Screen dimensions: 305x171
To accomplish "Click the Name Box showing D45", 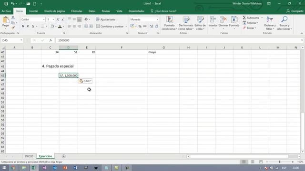I will point(12,40).
